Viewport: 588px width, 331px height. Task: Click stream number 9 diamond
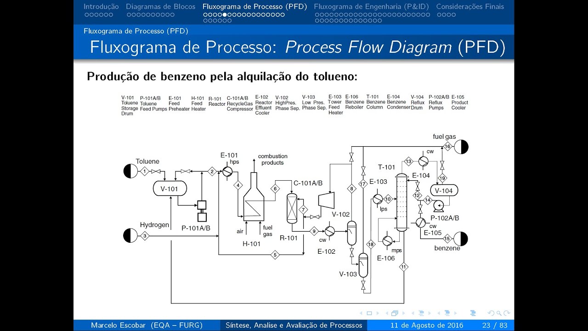(x=315, y=231)
